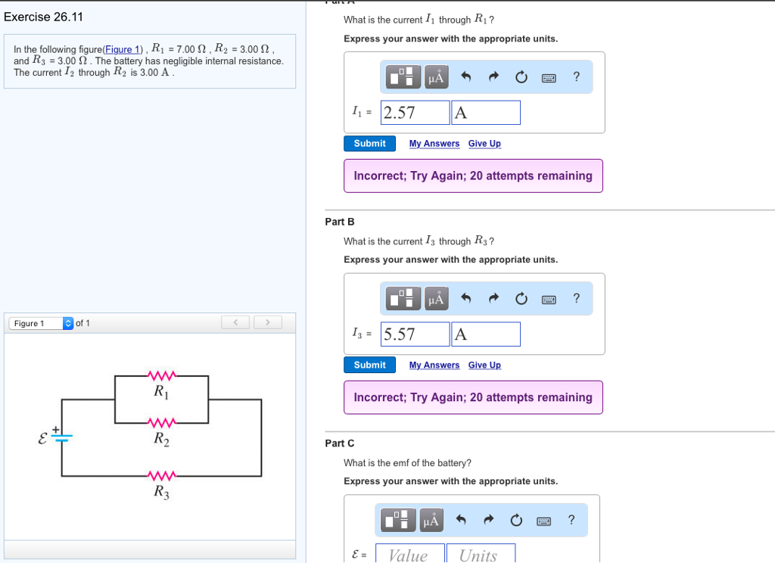Screen dimensions: 775x563
Task: Reset the Part A answer field
Action: point(521,77)
